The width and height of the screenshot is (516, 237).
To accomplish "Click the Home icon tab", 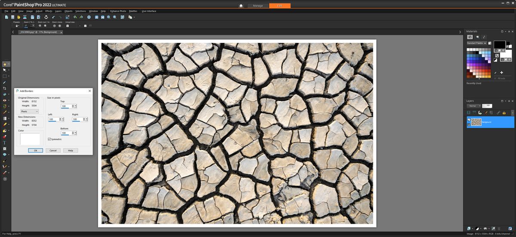I will pyautogui.click(x=241, y=6).
